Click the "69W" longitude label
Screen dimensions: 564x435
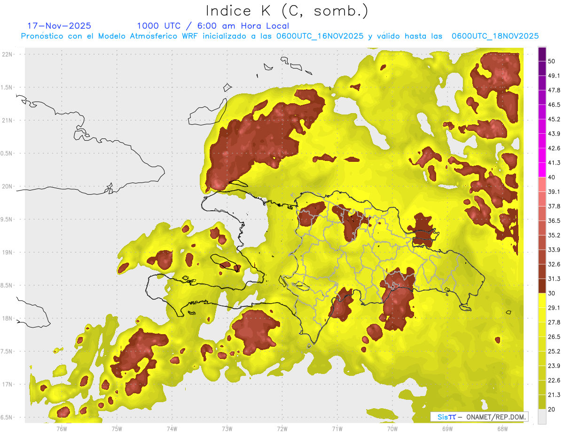(447, 428)
